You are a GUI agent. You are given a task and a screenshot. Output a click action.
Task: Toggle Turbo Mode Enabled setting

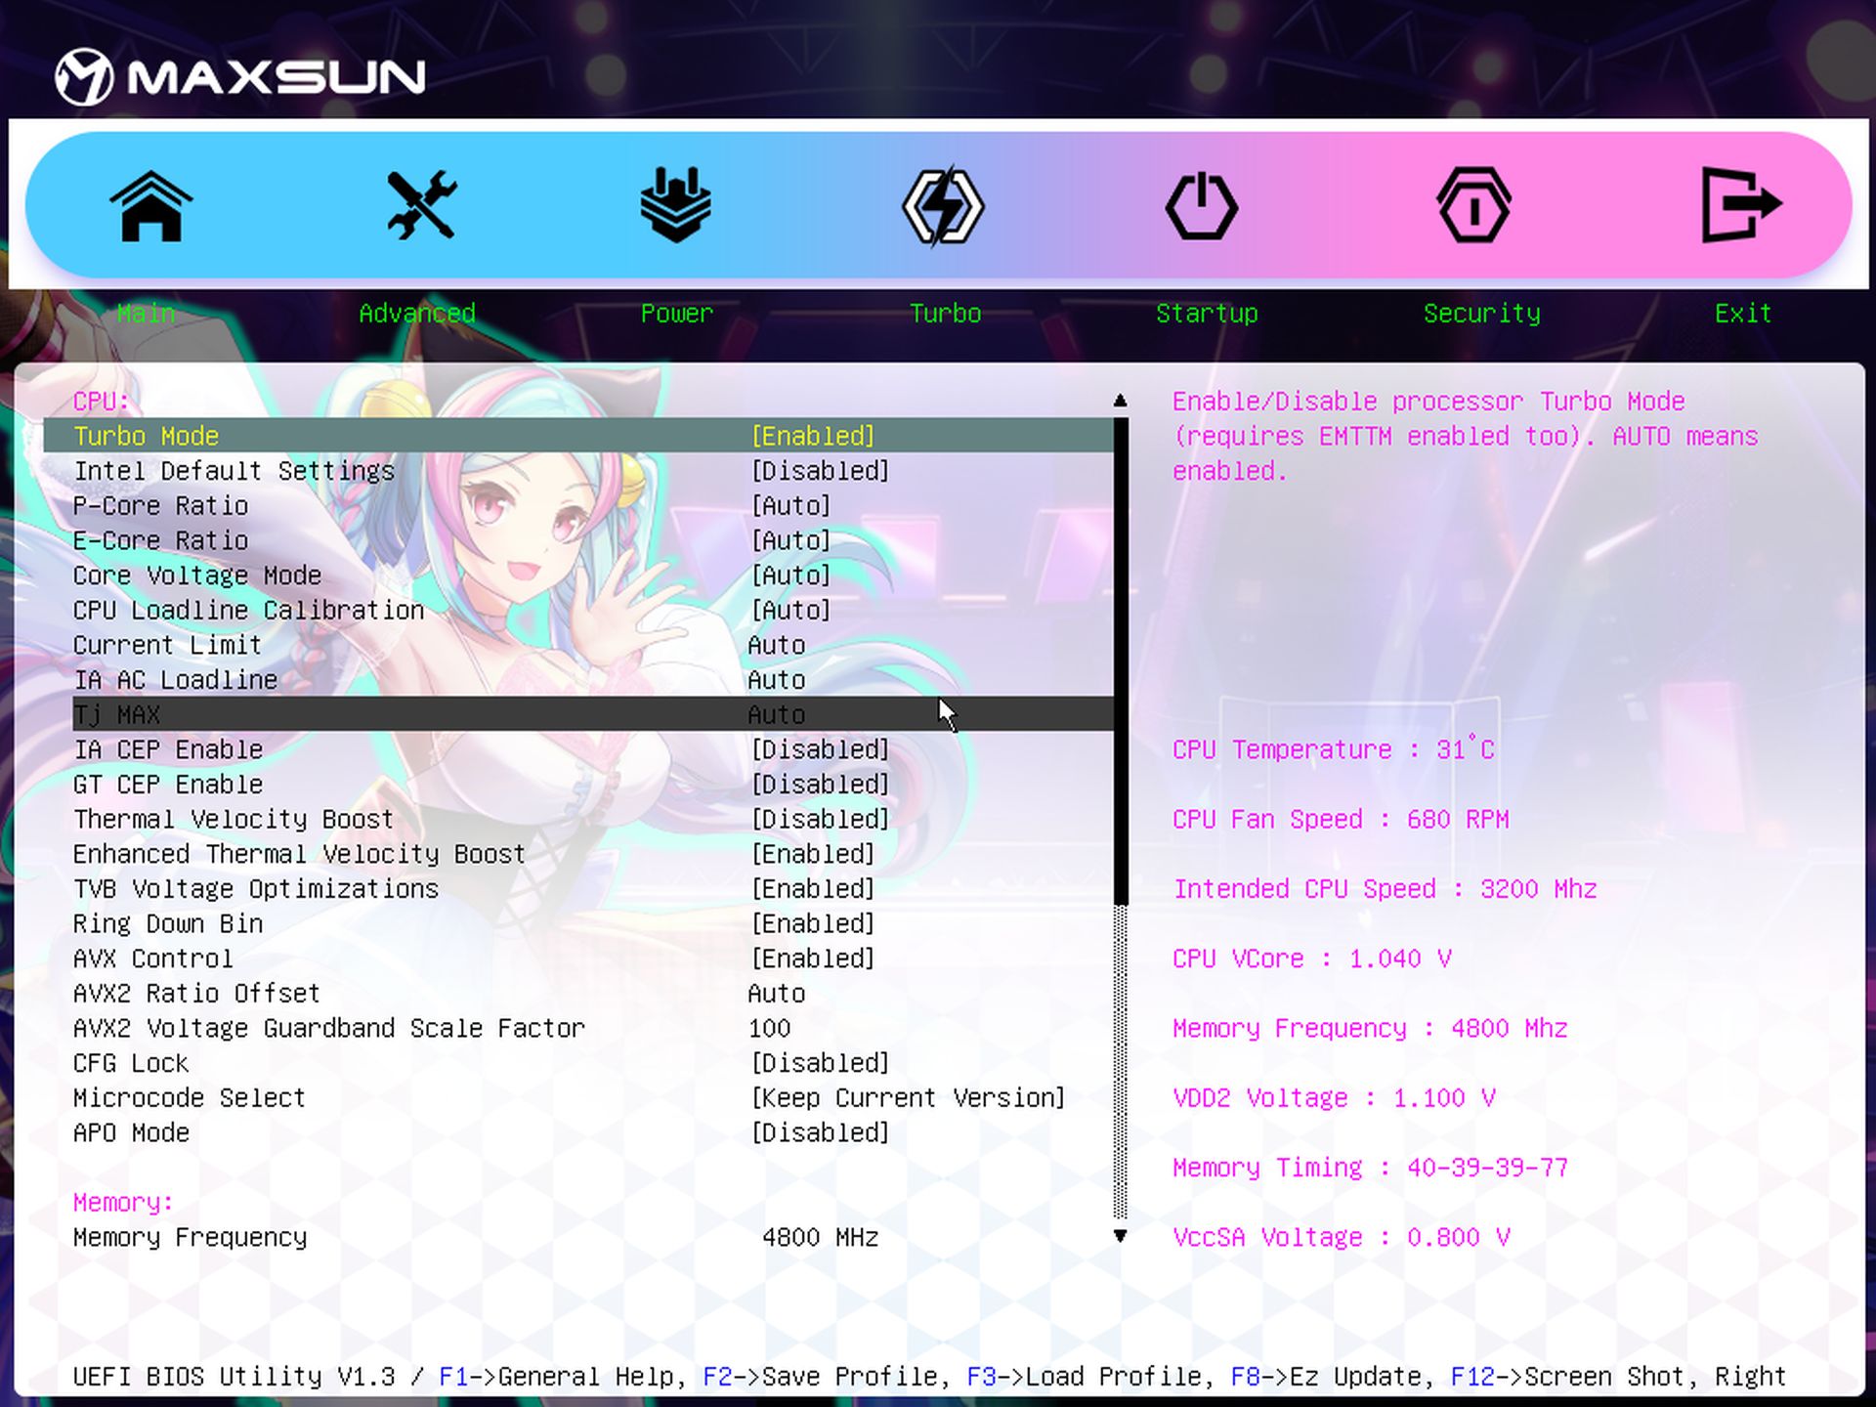(813, 436)
